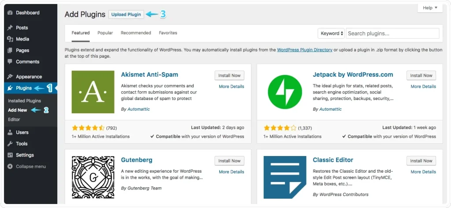The width and height of the screenshot is (451, 208).
Task: Click the Posts pushpin icon
Action: [x=11, y=28]
